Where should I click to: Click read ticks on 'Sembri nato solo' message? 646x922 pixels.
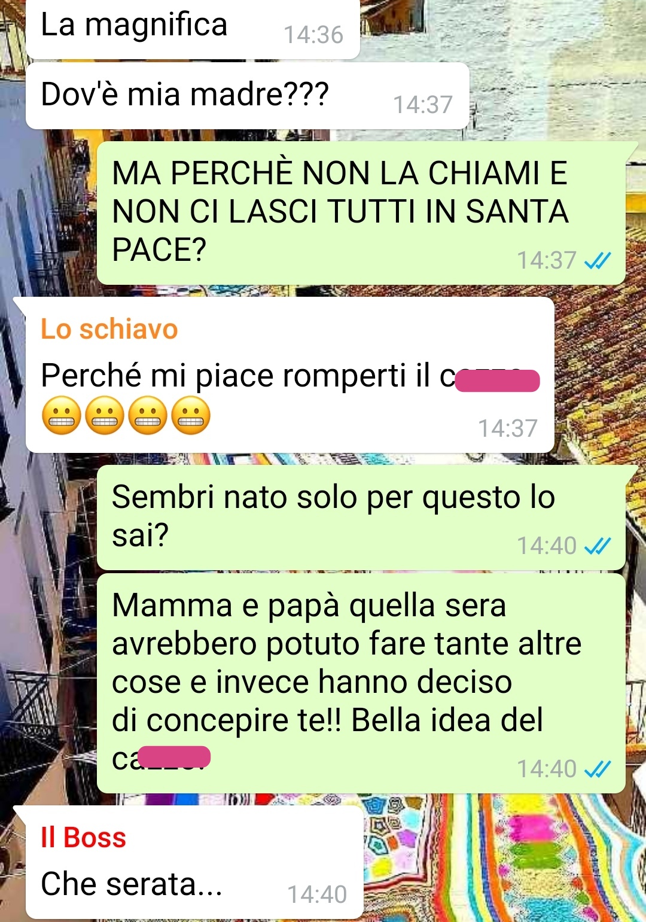tap(598, 546)
